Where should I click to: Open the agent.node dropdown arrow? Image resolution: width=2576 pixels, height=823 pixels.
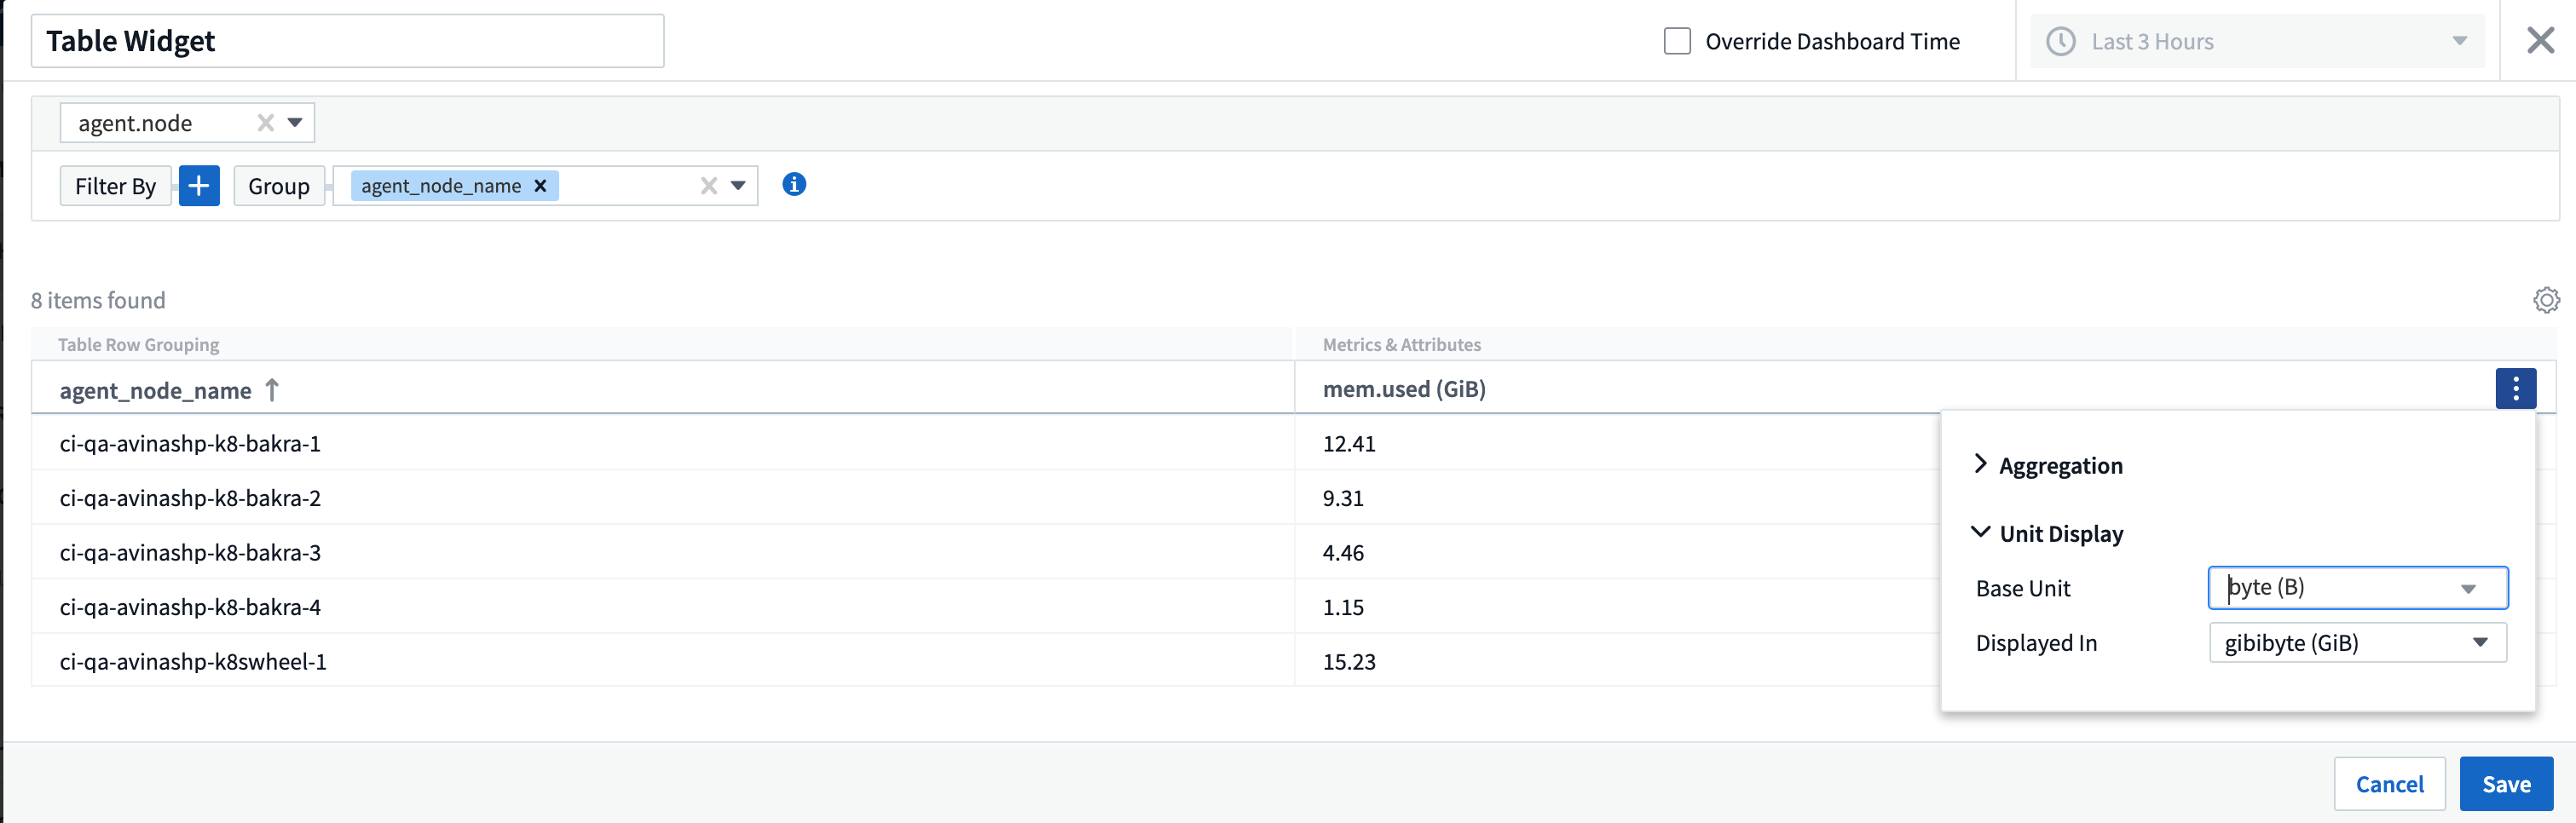coord(295,123)
